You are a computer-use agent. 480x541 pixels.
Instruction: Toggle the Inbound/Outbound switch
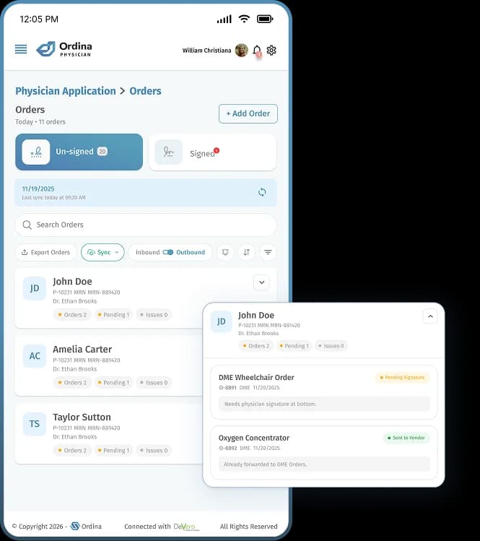coord(168,252)
